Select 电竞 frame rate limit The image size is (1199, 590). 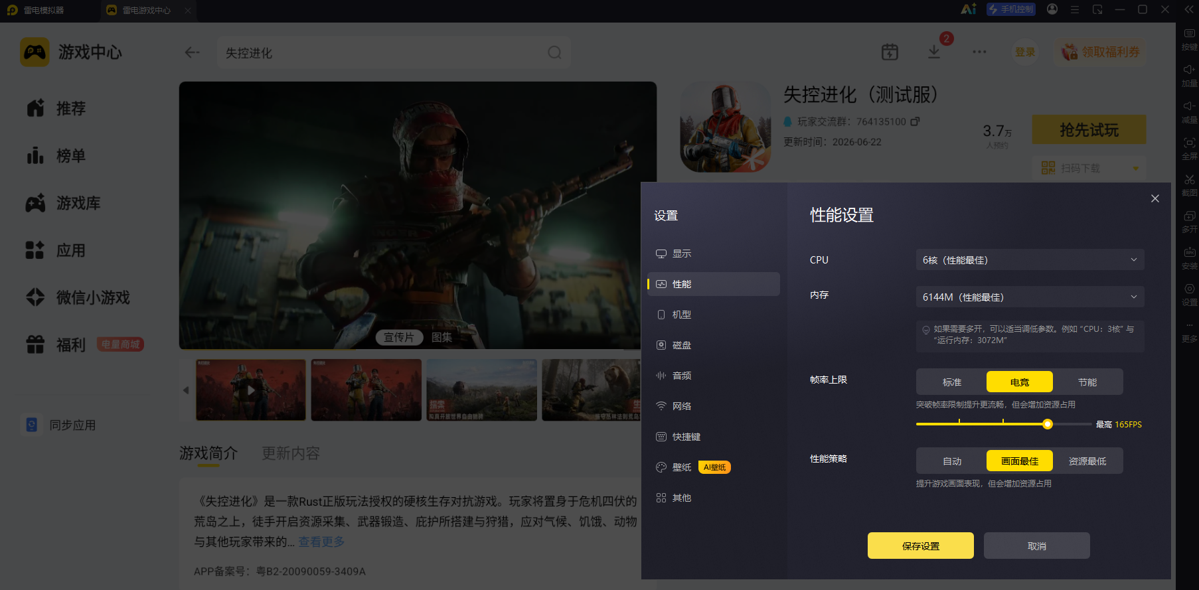[1020, 382]
